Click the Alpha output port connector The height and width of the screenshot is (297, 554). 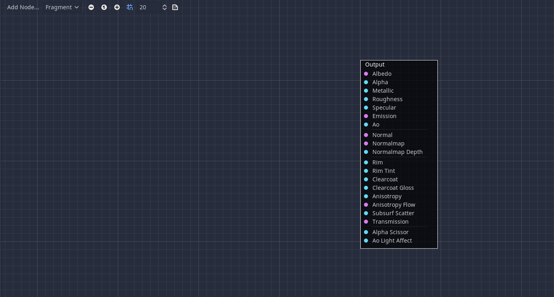pos(366,82)
